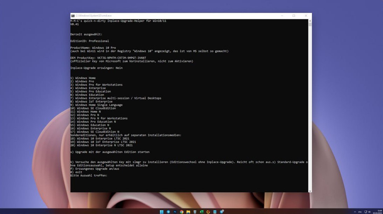Click '9) Windows Home Single Language'
This screenshot has width=383, height=214.
[97, 105]
